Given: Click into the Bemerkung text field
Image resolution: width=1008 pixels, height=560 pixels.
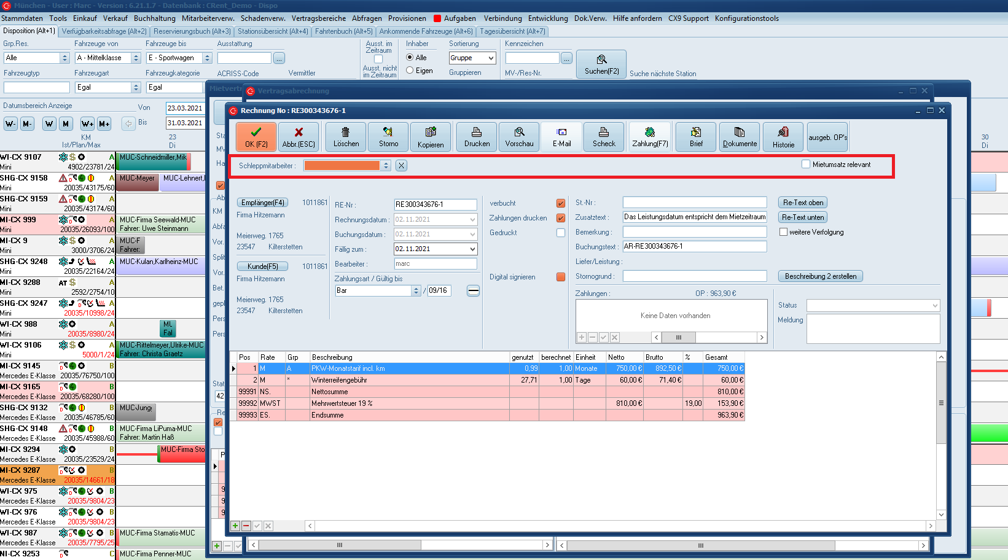Looking at the screenshot, I should click(694, 232).
